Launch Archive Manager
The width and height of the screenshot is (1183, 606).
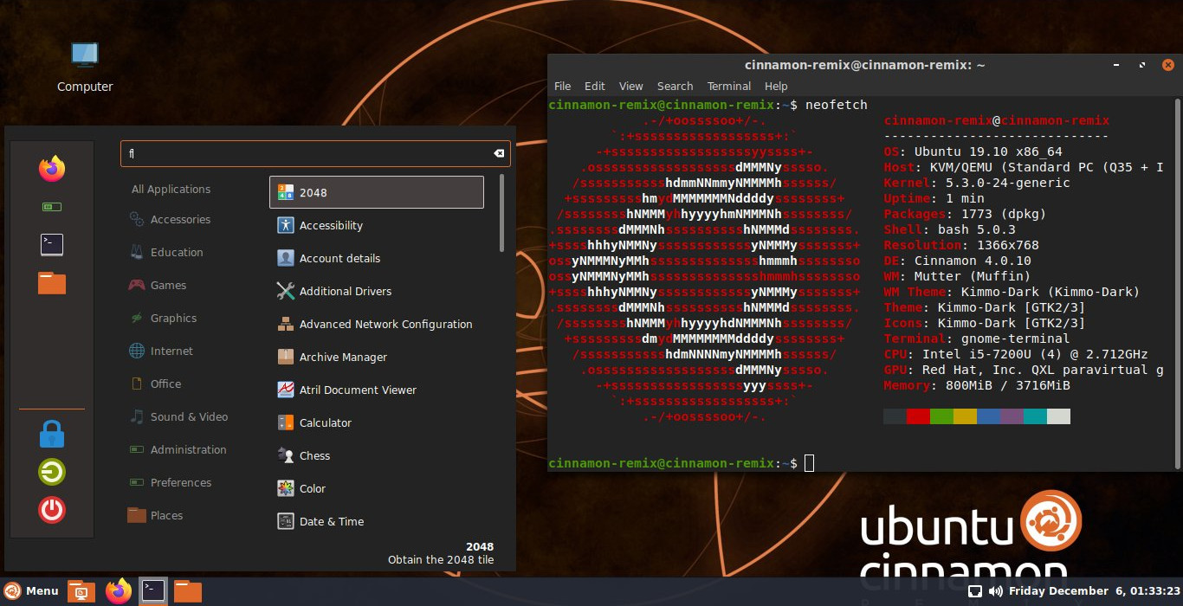click(x=377, y=357)
